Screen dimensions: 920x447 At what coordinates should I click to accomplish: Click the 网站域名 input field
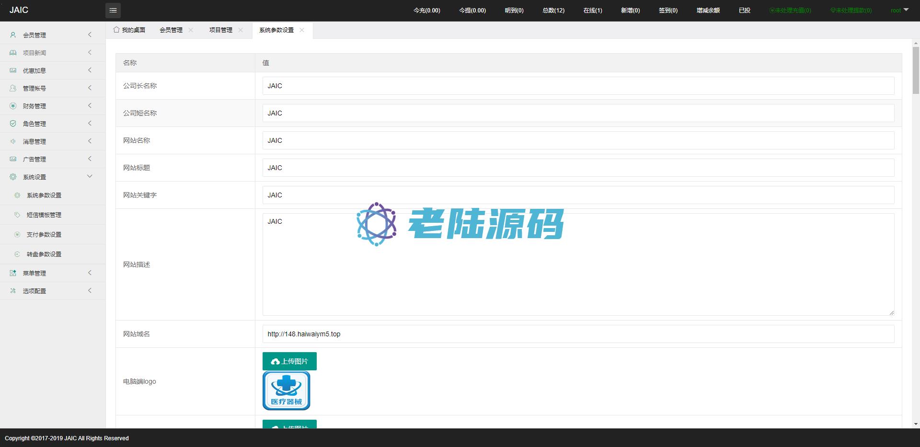(578, 334)
